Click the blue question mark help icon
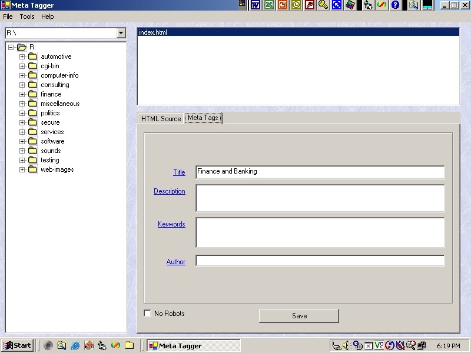The height and width of the screenshot is (353, 471). [395, 5]
